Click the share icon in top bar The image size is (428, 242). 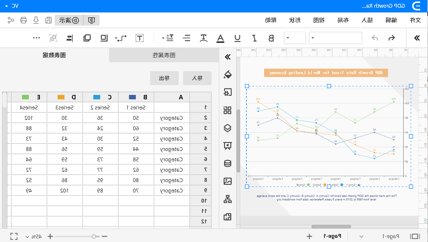[x=11, y=20]
